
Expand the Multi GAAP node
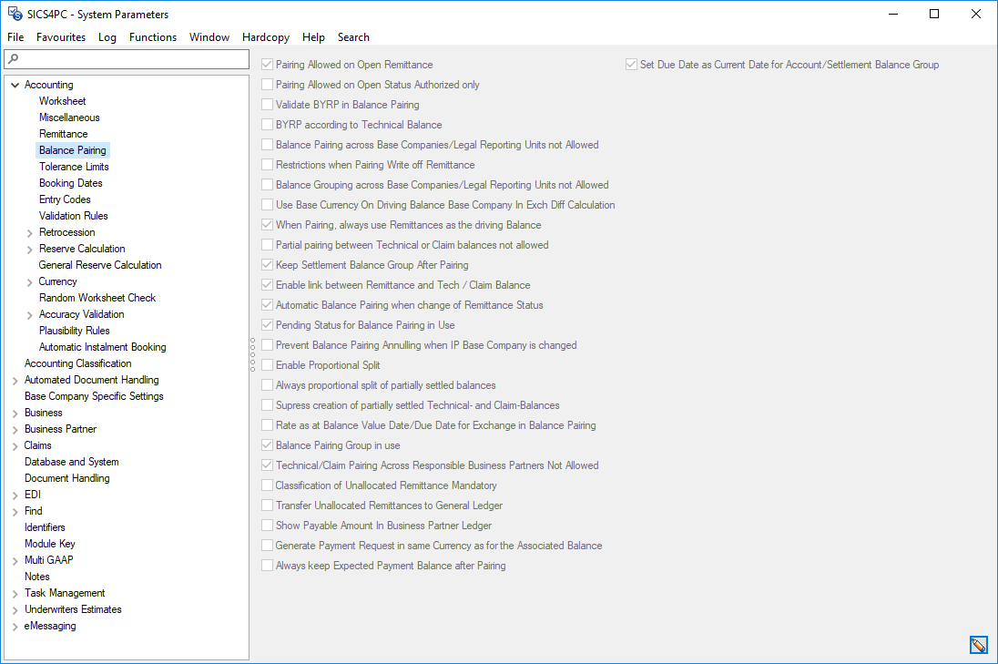[x=15, y=559]
